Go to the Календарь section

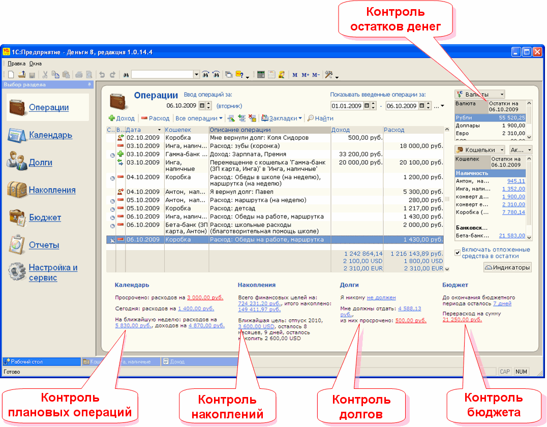[51, 135]
